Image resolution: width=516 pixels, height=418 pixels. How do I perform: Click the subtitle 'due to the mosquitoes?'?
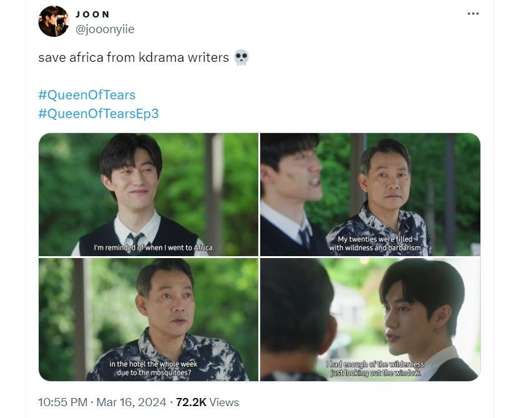(154, 373)
